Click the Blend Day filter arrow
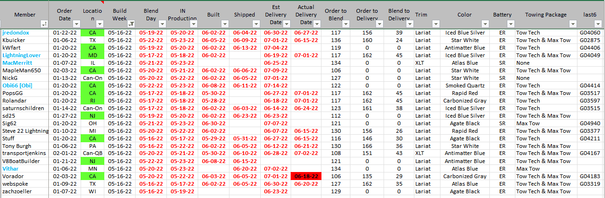This screenshot has width=605, height=198. [162, 24]
